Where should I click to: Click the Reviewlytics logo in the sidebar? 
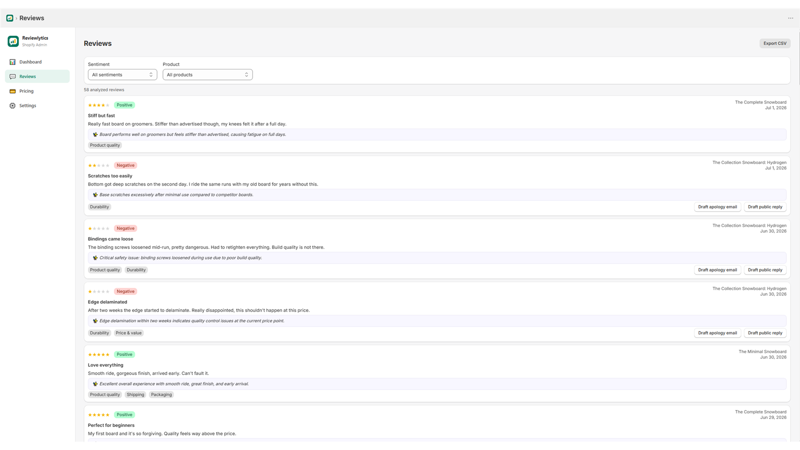click(x=13, y=41)
